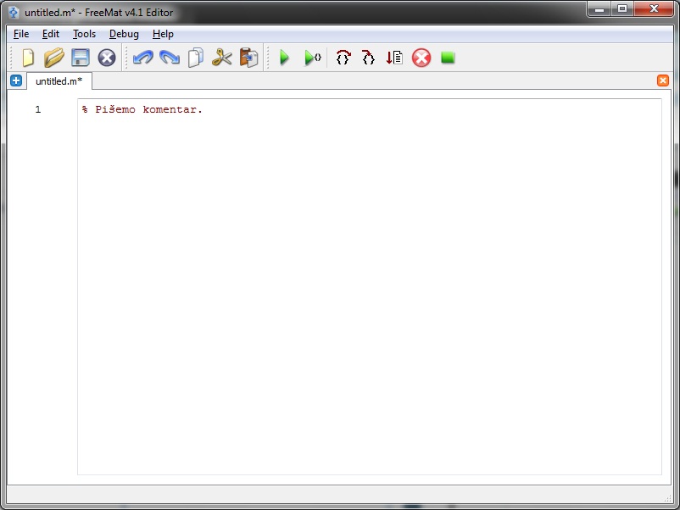Click the Step Into debug icon
680x510 pixels.
(368, 58)
